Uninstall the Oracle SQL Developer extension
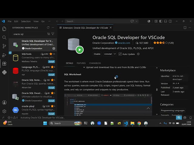194x145 pixels. coord(108,54)
